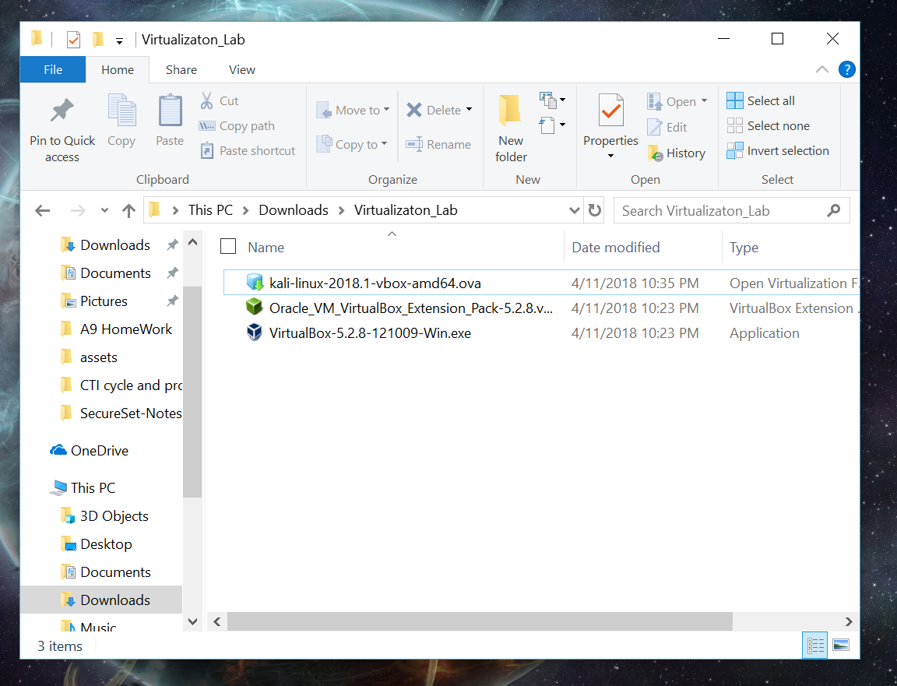The width and height of the screenshot is (897, 686).
Task: Open Properties via the checkmark icon
Action: coord(610,111)
